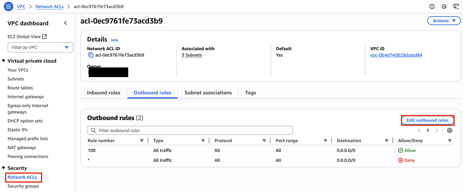Click the hexagon settings icon in header
The image size is (463, 192).
[x=444, y=6]
